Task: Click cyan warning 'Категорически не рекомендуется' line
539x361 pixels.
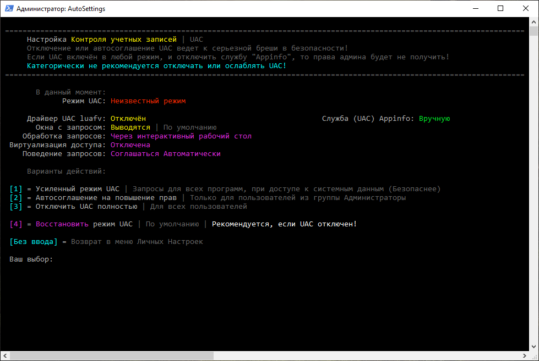Action: [156, 66]
